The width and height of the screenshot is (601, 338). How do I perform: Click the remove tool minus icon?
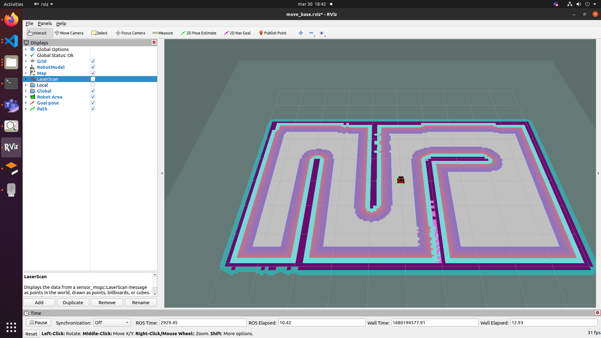pos(311,33)
